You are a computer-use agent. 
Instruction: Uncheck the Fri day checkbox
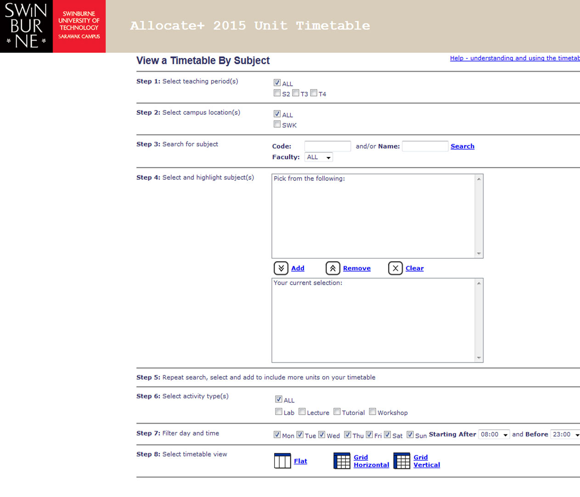tap(369, 435)
